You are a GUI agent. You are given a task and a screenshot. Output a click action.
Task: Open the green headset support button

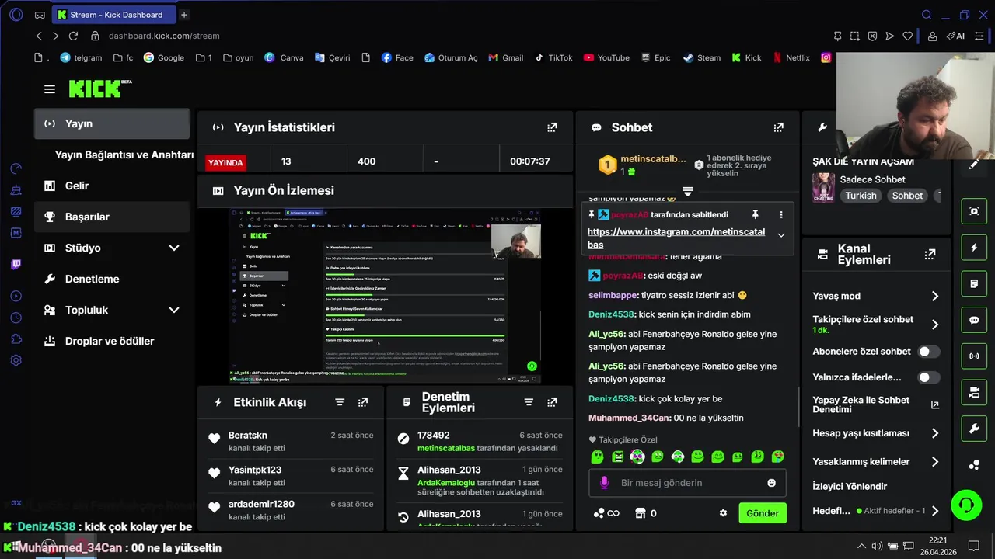[x=966, y=505]
